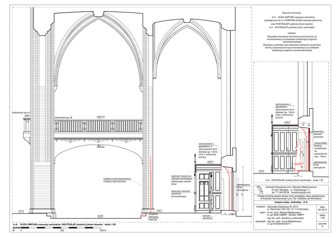This screenshot has height=237, width=336.
Task: Click the 'empora duża, wiatrołap A-A' title
Action: pos(294,202)
